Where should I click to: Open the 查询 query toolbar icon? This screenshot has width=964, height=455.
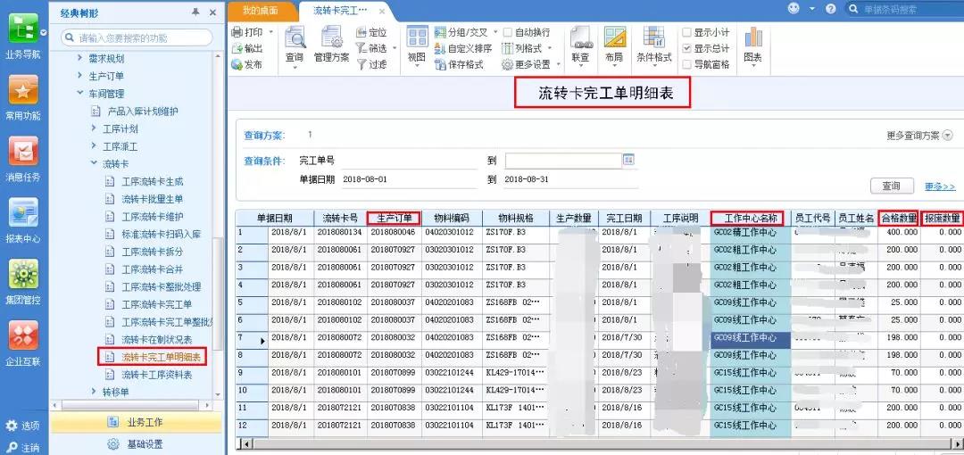295,46
